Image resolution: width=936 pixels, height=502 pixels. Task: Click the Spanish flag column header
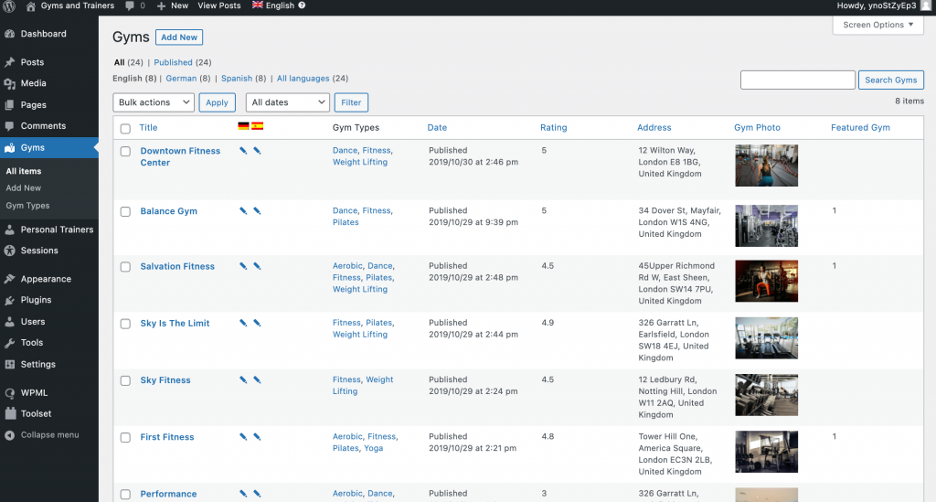(x=257, y=126)
